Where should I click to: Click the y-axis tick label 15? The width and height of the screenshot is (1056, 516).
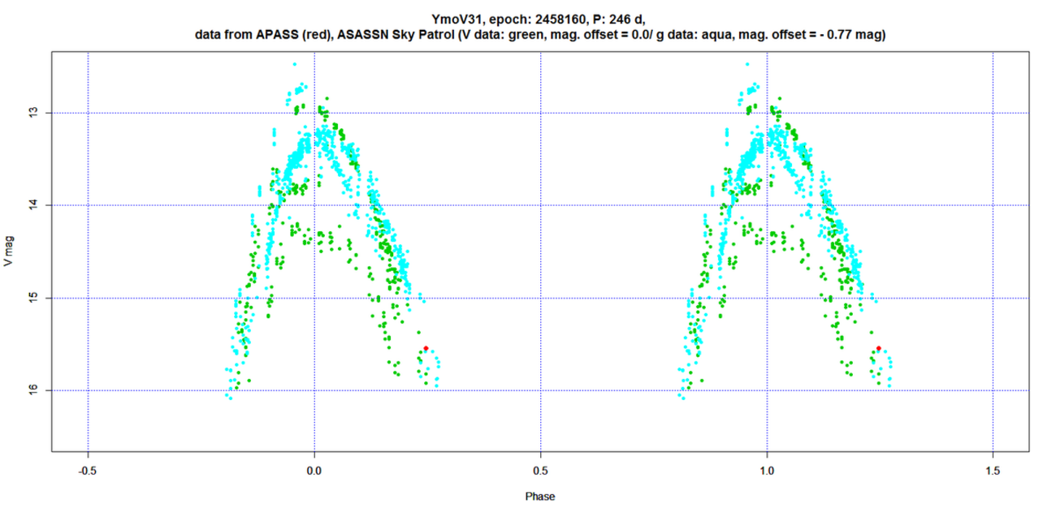33,298
